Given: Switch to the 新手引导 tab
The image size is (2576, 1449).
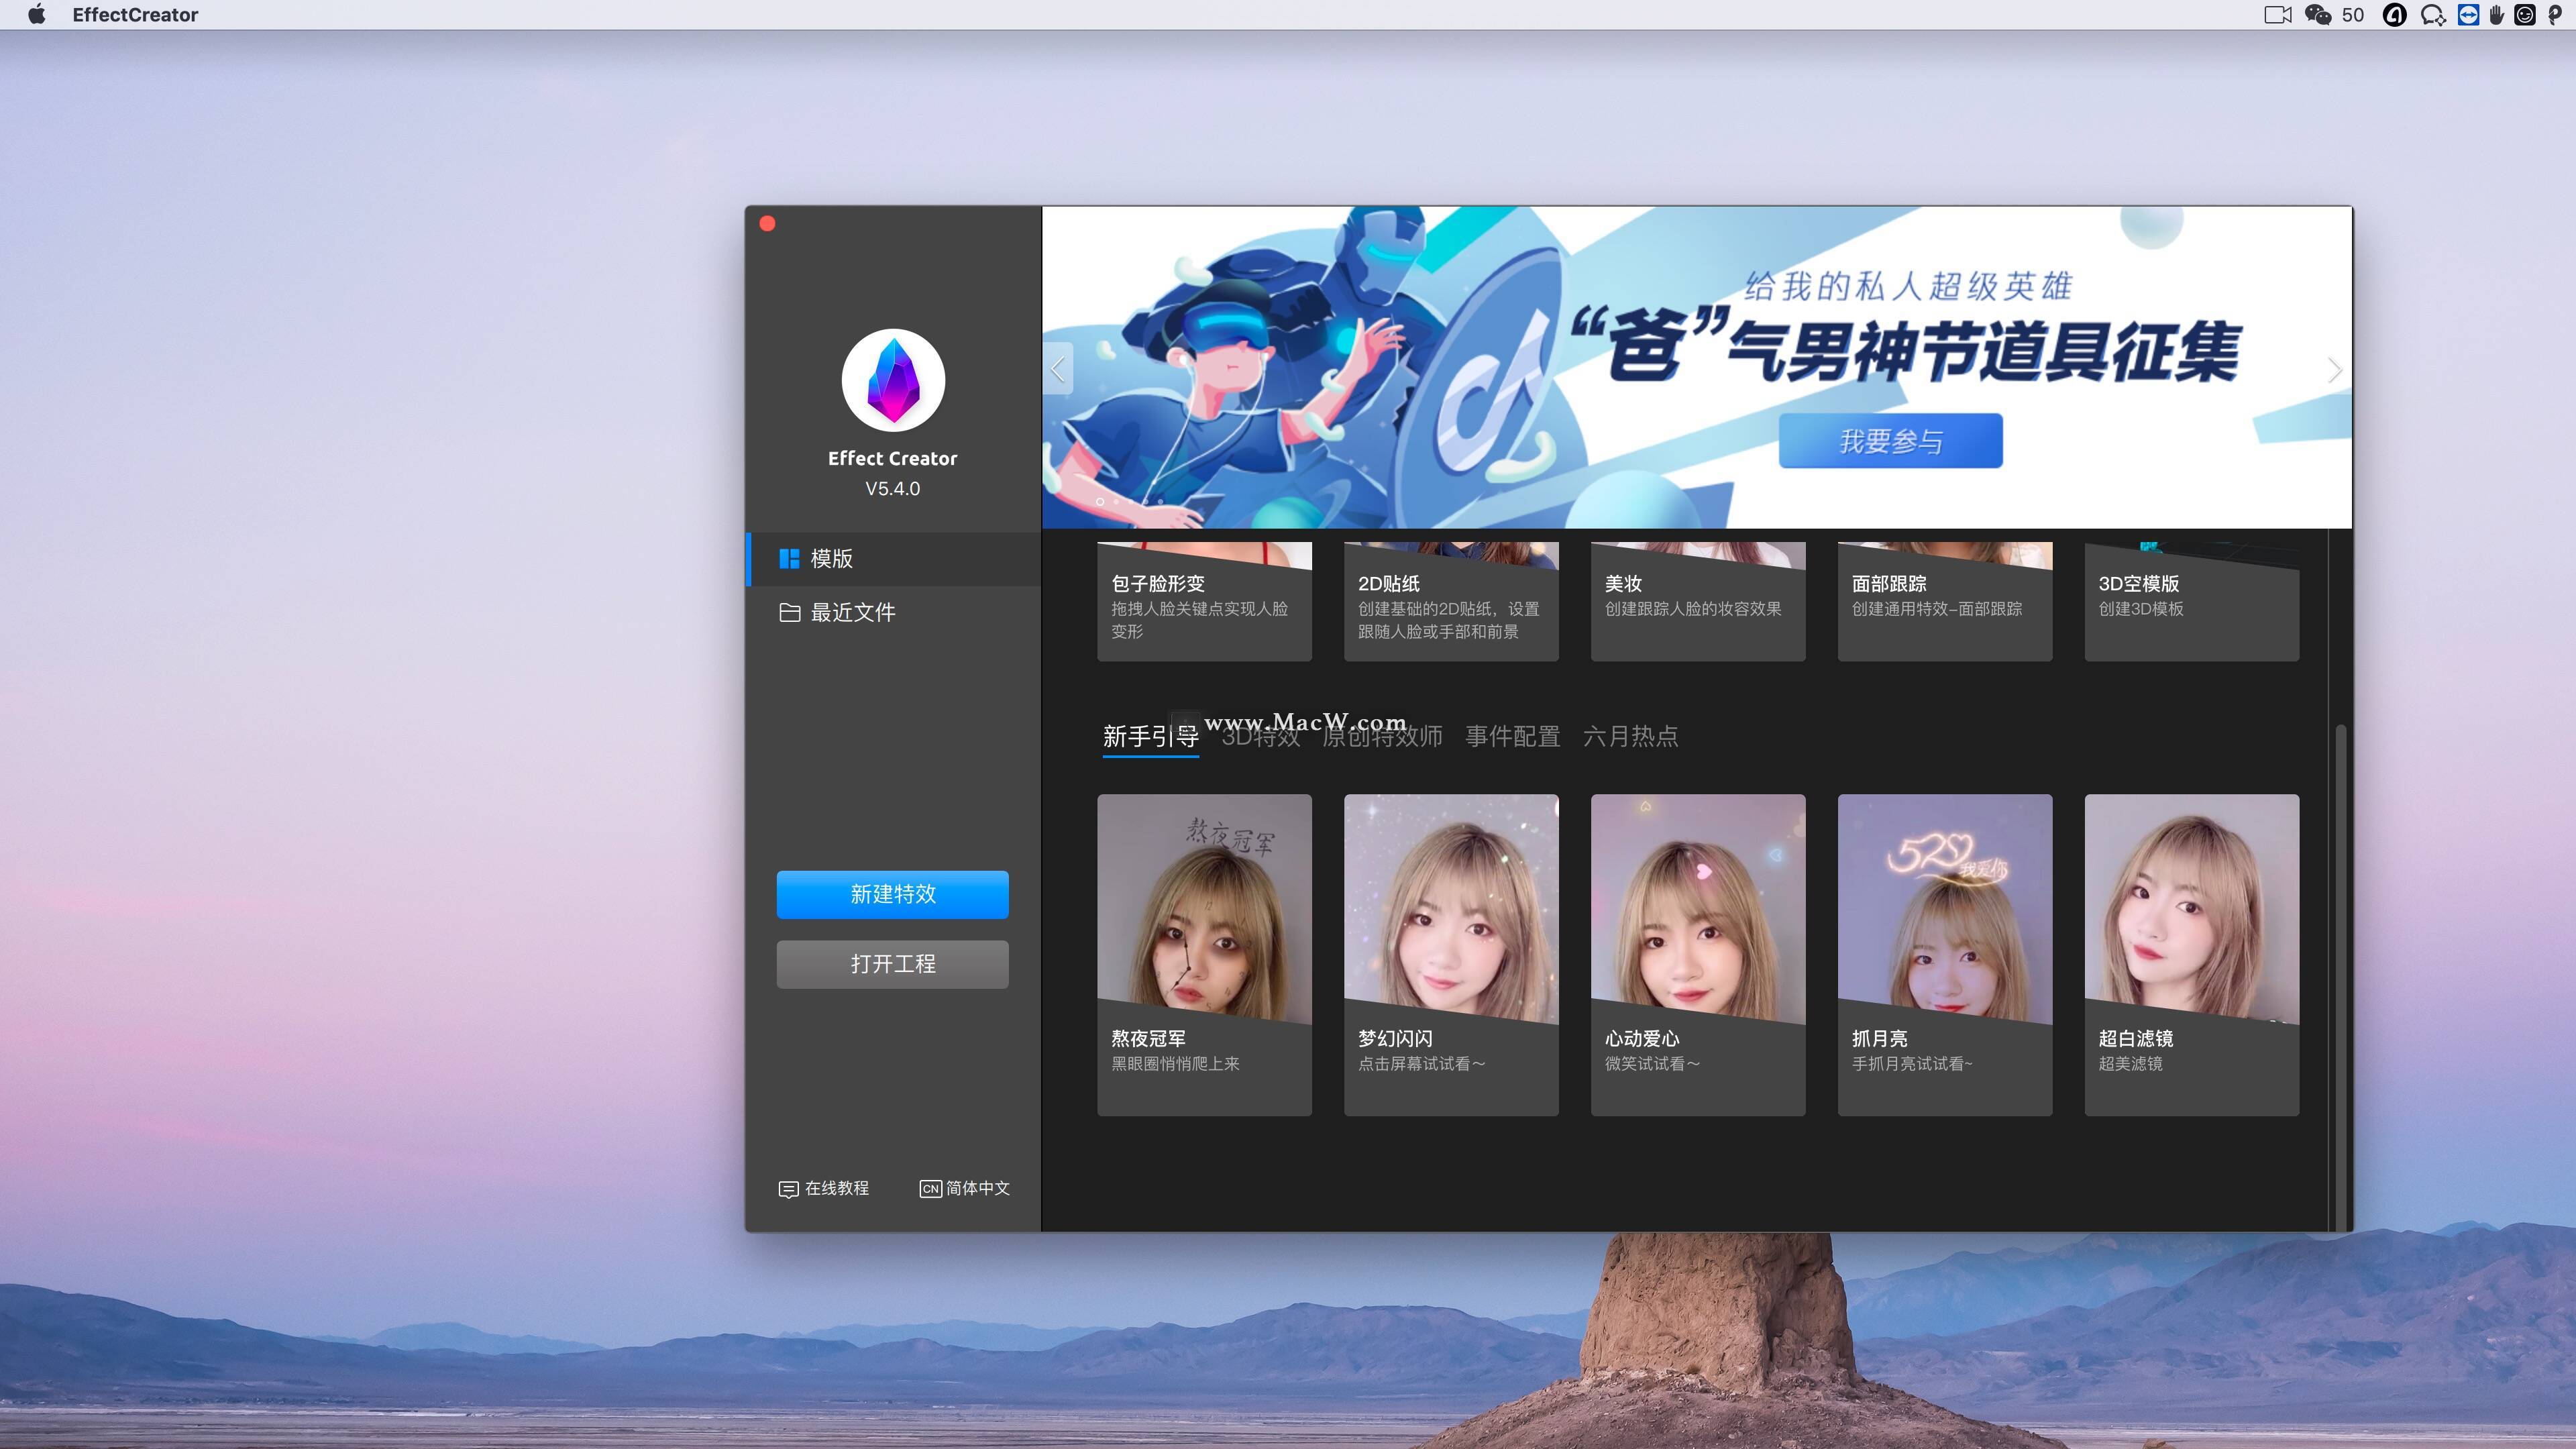Looking at the screenshot, I should coord(1150,737).
